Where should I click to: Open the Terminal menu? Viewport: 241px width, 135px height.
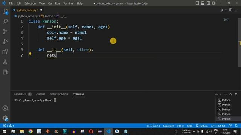69,3
